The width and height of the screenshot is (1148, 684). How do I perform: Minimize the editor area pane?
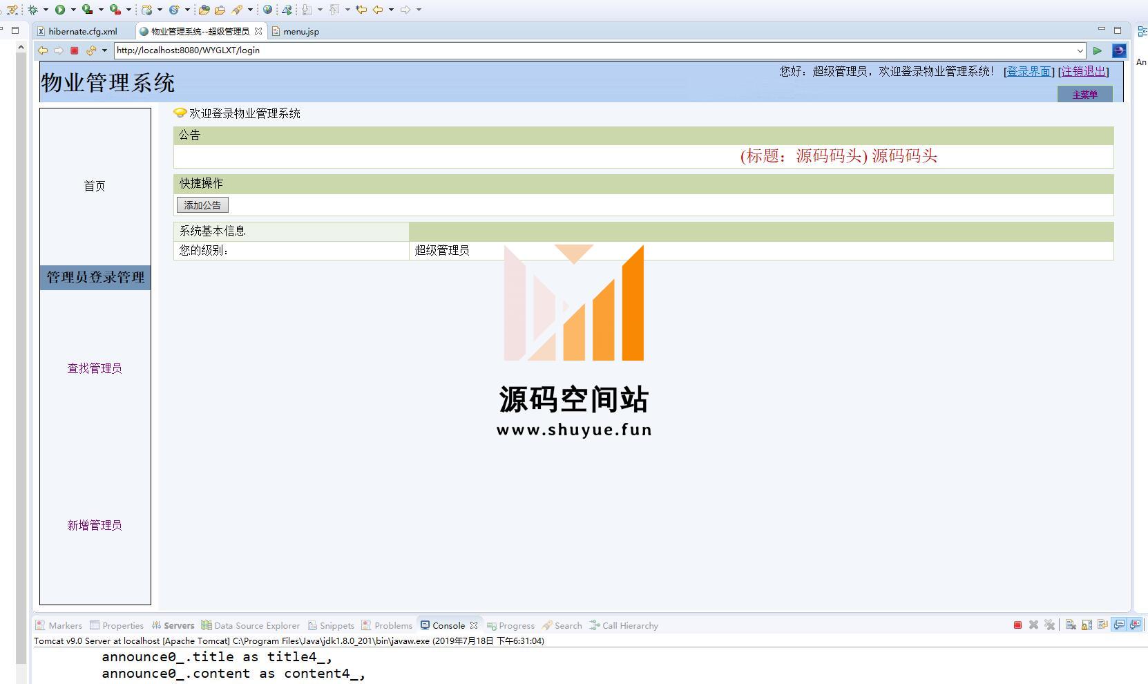tap(1101, 29)
